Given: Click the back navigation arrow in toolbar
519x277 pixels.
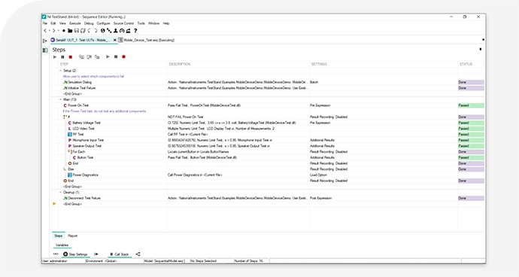Looking at the screenshot, I should pos(45,30).
